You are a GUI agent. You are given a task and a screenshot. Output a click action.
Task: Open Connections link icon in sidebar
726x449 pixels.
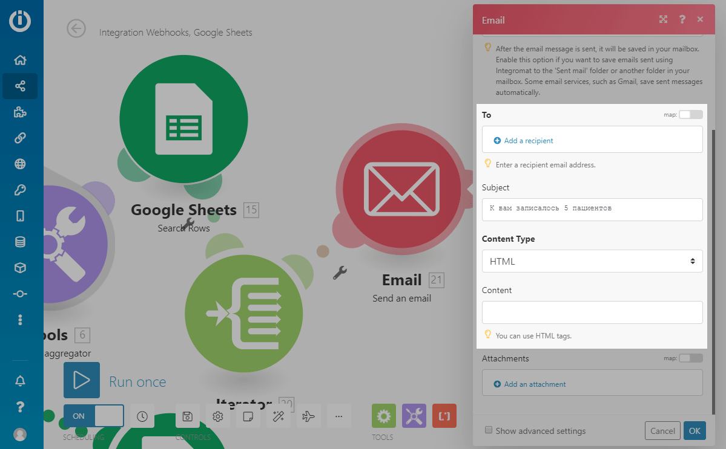click(20, 138)
